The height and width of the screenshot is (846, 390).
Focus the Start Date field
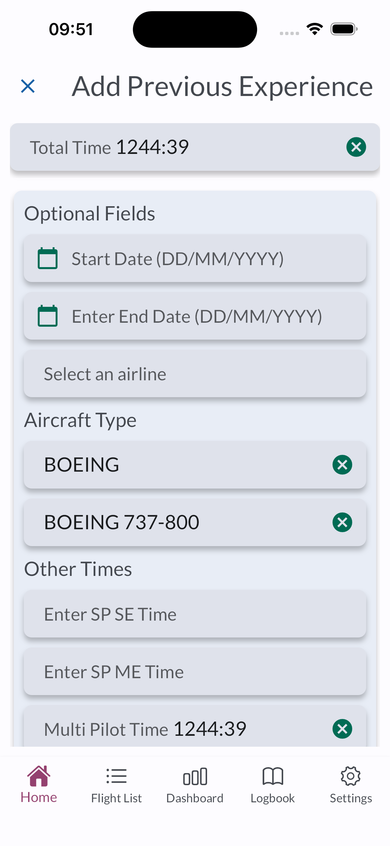(205, 258)
